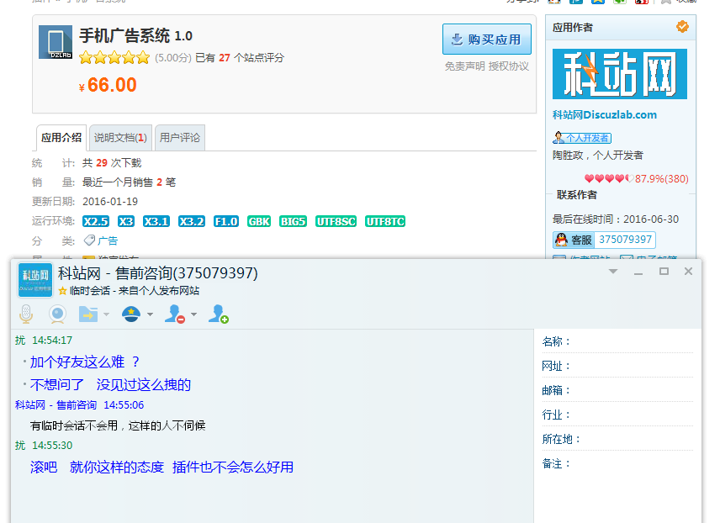Screen dimensions: 720x523
Task: Start a video call with webcam icon
Action: [57, 314]
